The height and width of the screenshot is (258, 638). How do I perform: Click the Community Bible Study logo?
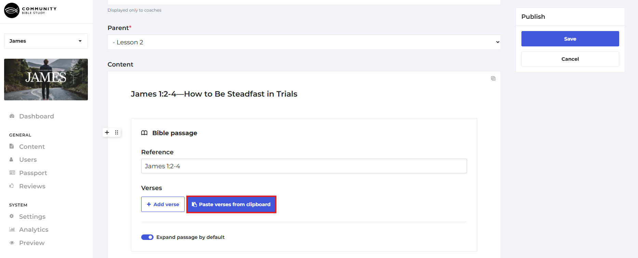pyautogui.click(x=30, y=10)
